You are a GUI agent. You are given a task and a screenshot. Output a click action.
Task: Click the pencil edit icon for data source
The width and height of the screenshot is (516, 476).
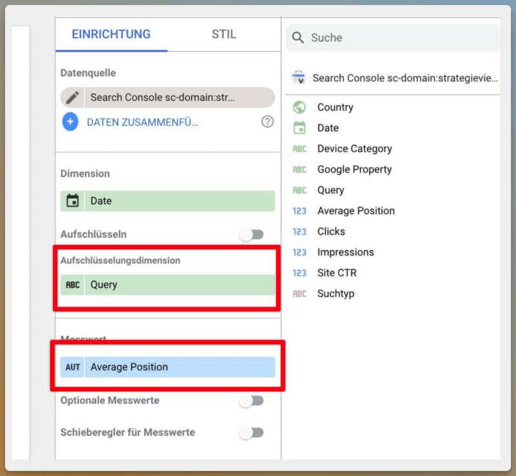(x=73, y=97)
